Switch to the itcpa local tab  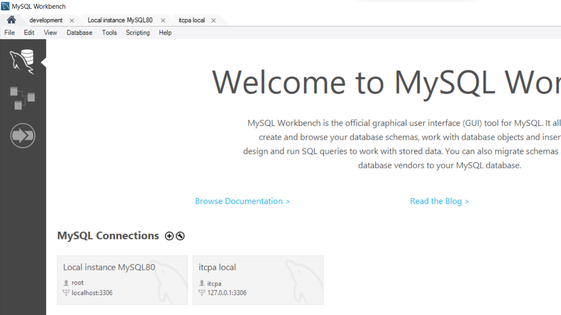pyautogui.click(x=192, y=20)
